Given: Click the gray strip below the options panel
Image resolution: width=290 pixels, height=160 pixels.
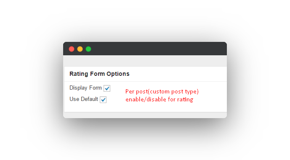Looking at the screenshot, I should coord(145,115).
